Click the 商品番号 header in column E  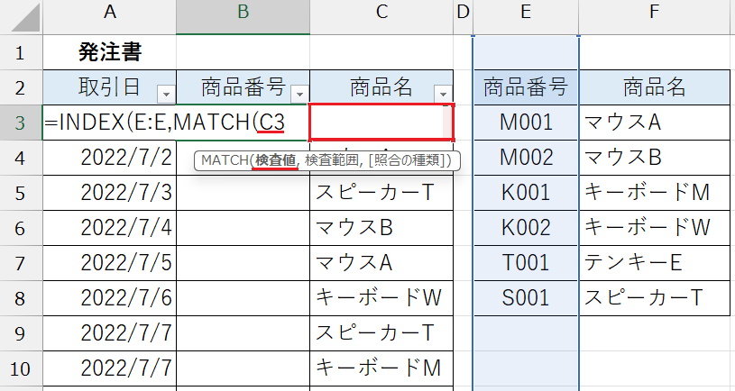[x=526, y=87]
